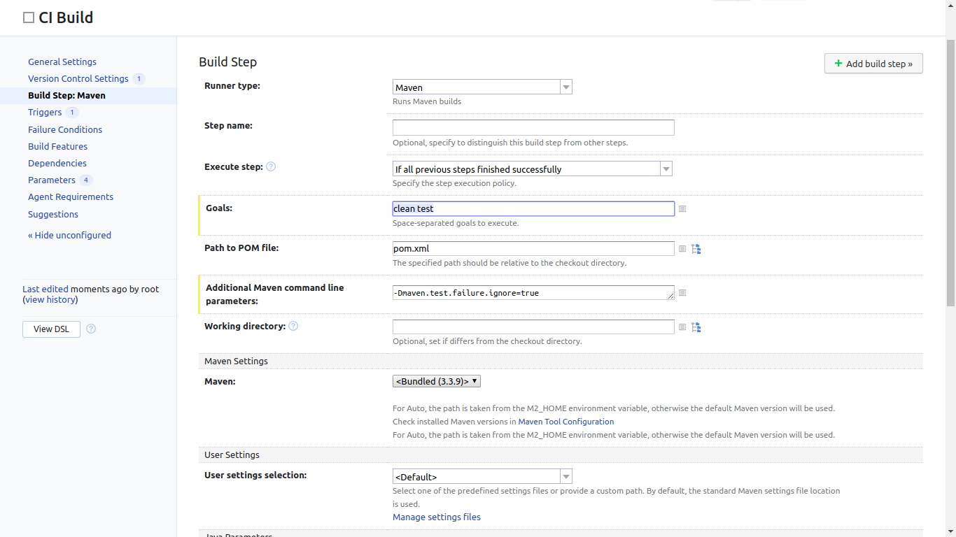The height and width of the screenshot is (537, 956).
Task: Click the Parameters count badge 4
Action: 86,180
